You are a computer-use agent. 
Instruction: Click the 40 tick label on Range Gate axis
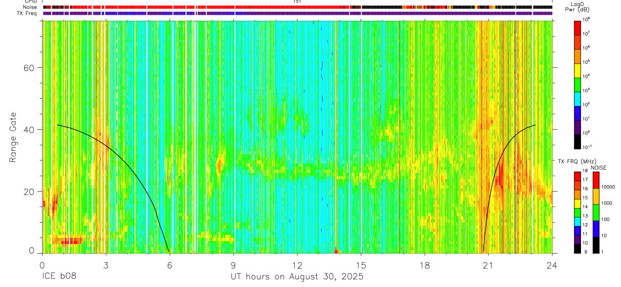pos(29,130)
